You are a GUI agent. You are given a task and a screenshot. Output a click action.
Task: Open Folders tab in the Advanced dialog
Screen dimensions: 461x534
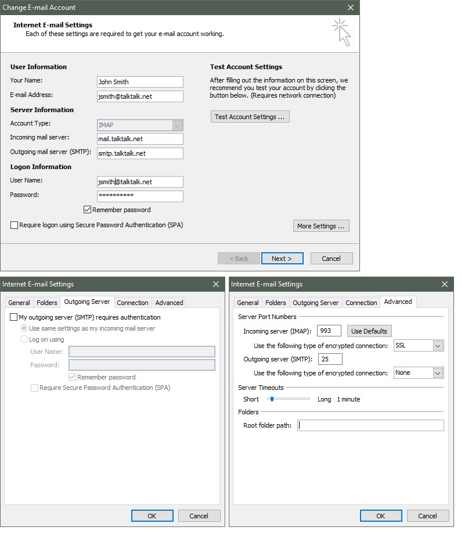tap(275, 303)
